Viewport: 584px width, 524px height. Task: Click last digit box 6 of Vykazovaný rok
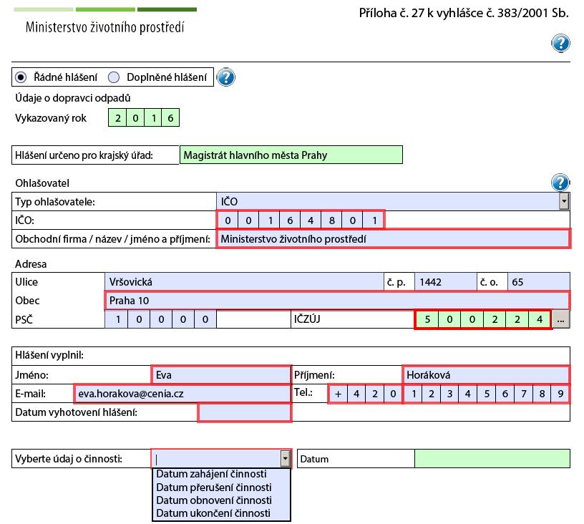pos(170,118)
